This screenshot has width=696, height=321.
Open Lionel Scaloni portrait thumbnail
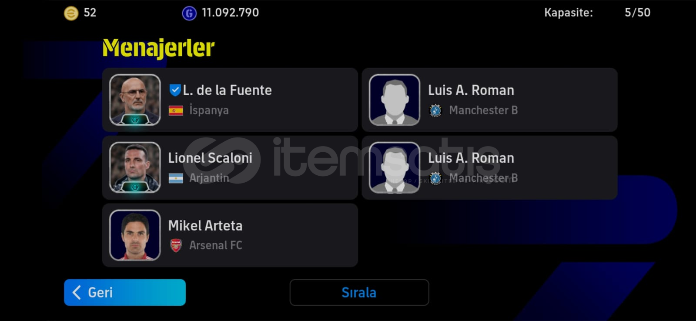point(135,167)
